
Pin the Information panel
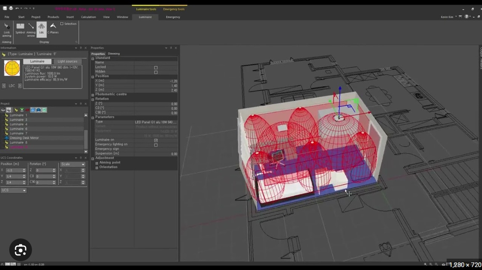tap(81, 48)
